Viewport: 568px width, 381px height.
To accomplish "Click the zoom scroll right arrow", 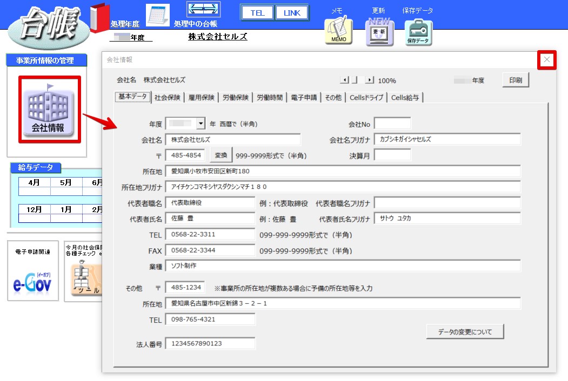I will click(x=370, y=80).
